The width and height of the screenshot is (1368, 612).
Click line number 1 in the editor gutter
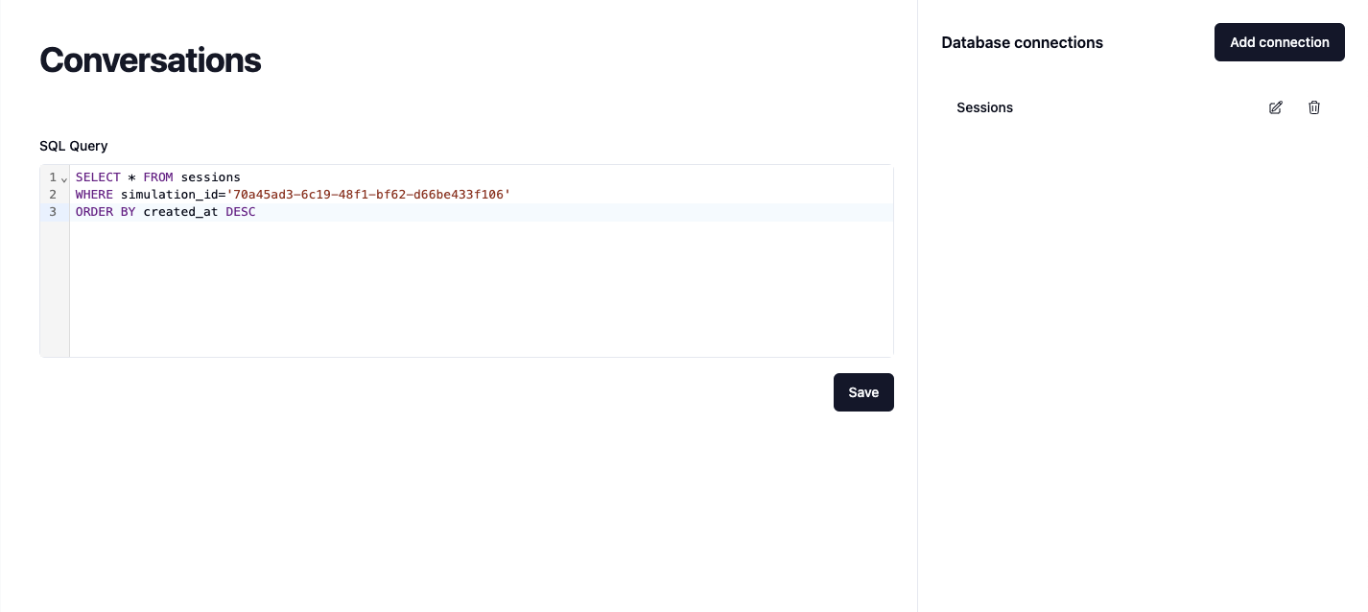coord(53,177)
